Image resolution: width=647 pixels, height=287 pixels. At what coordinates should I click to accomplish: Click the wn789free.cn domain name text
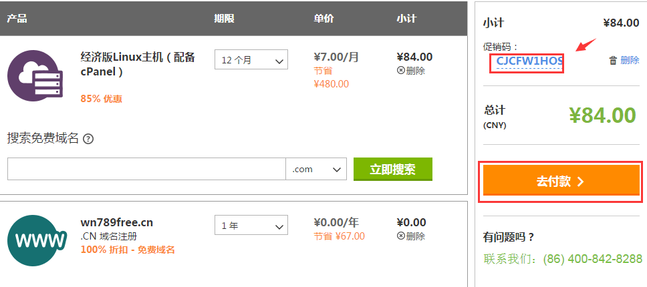coord(117,223)
